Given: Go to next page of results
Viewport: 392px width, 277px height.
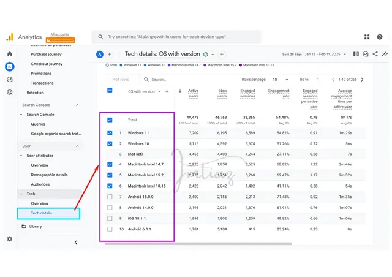Looking at the screenshot, I should (x=362, y=80).
